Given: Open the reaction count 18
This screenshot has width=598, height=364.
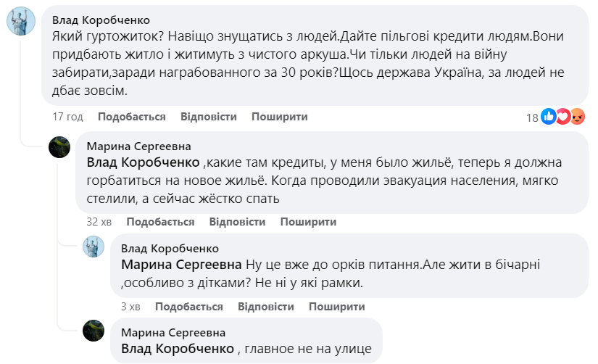Looking at the screenshot, I should tap(532, 118).
